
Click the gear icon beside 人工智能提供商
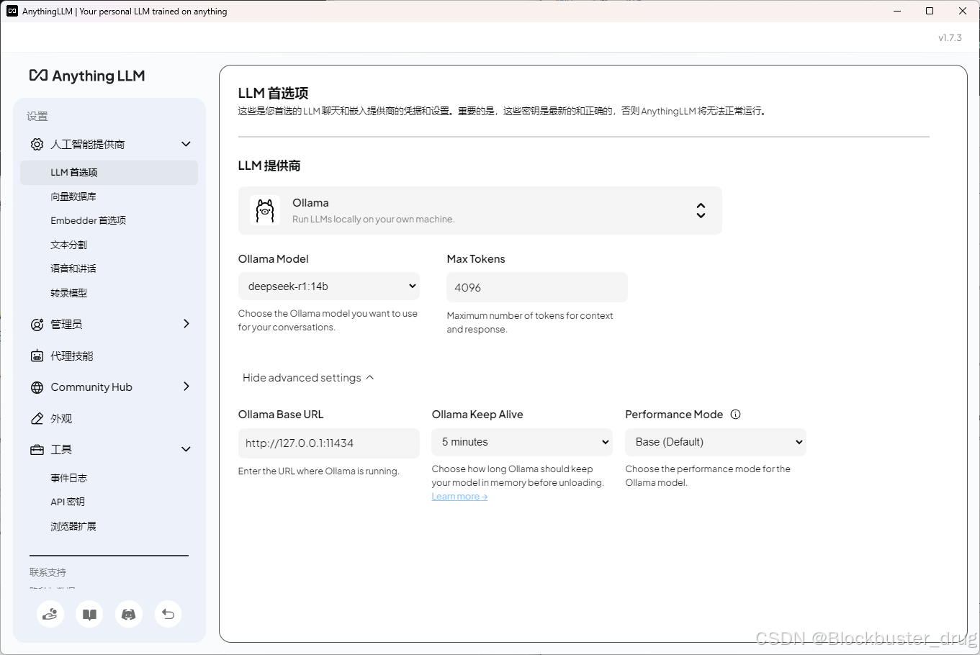pos(37,144)
